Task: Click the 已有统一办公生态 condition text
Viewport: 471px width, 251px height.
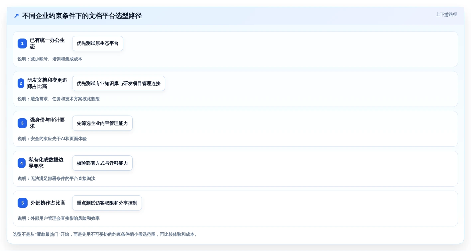Action: pyautogui.click(x=47, y=43)
